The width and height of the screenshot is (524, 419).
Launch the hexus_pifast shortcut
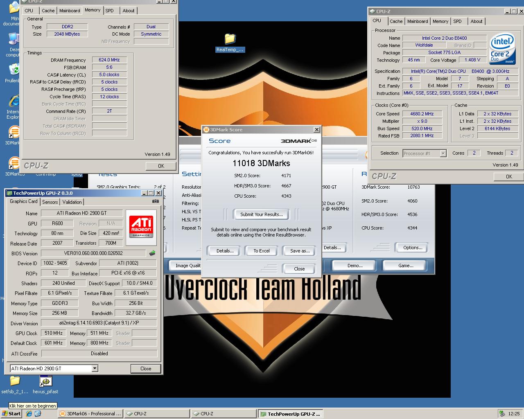pos(45,385)
